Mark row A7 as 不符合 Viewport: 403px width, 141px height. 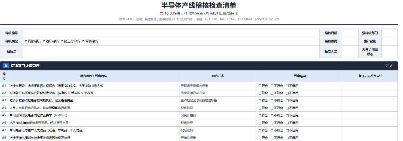click(x=272, y=130)
